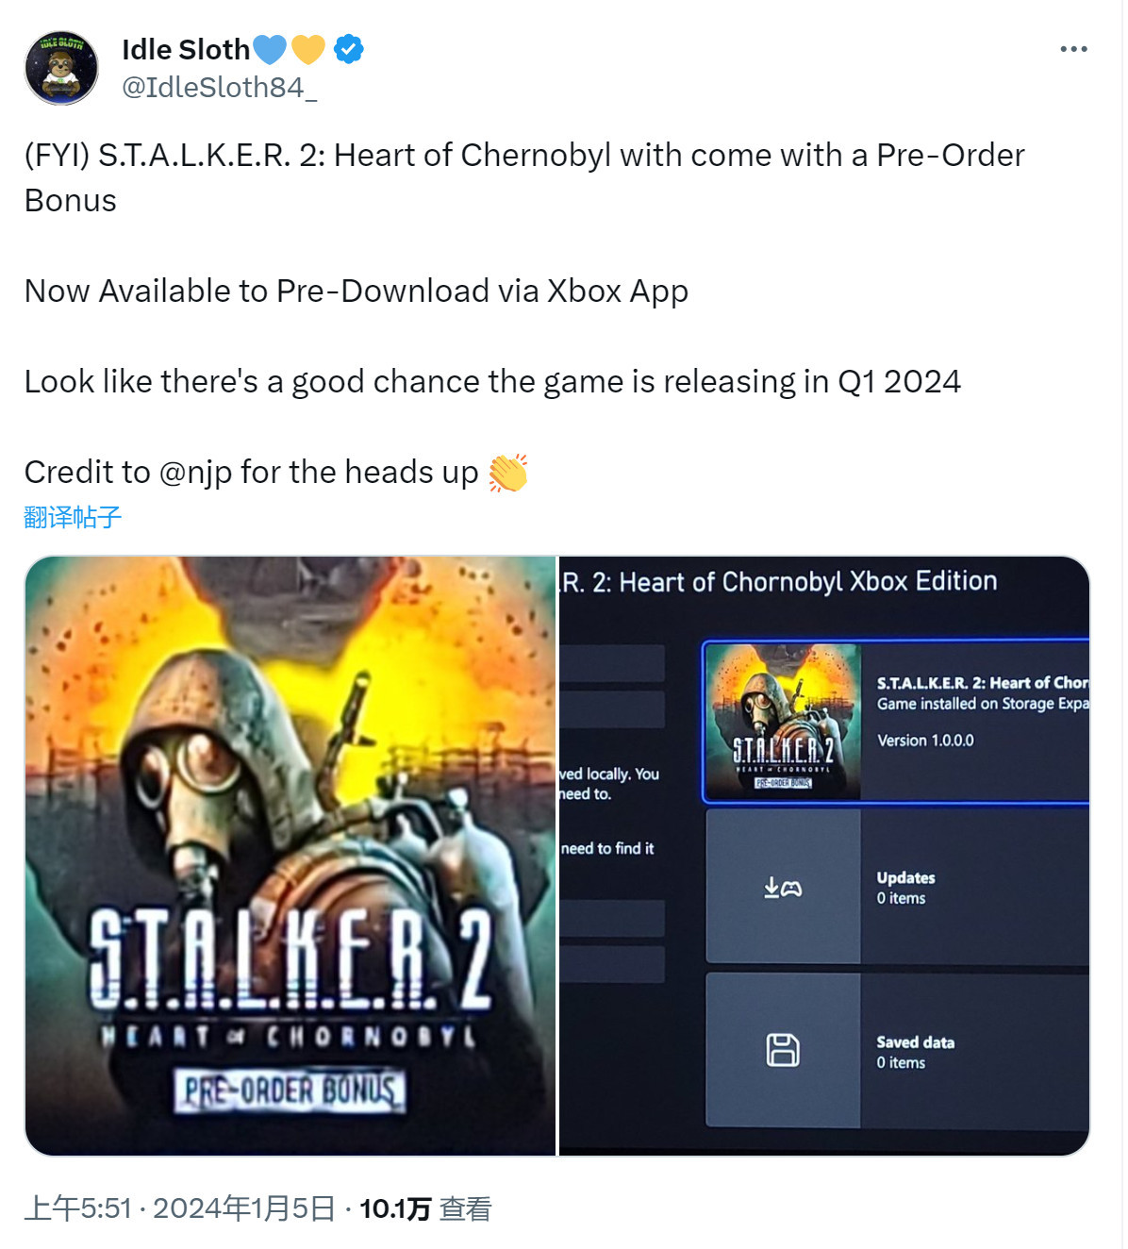The height and width of the screenshot is (1249, 1128).
Task: Click the blue heart emoji in name
Action: [x=270, y=49]
